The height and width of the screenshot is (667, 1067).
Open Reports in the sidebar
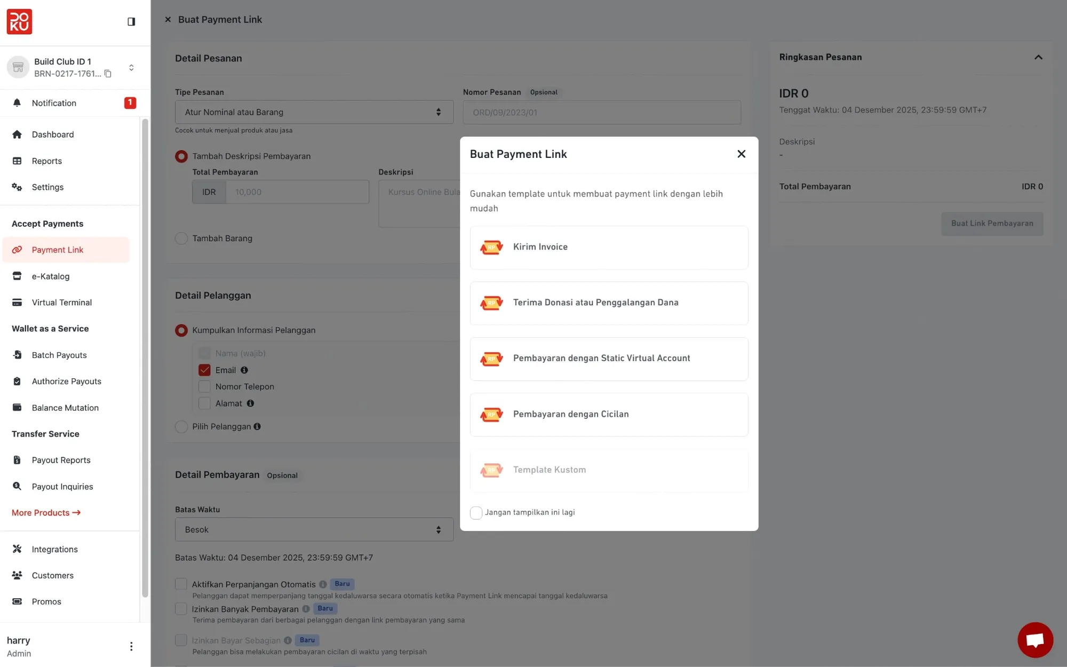pyautogui.click(x=46, y=161)
